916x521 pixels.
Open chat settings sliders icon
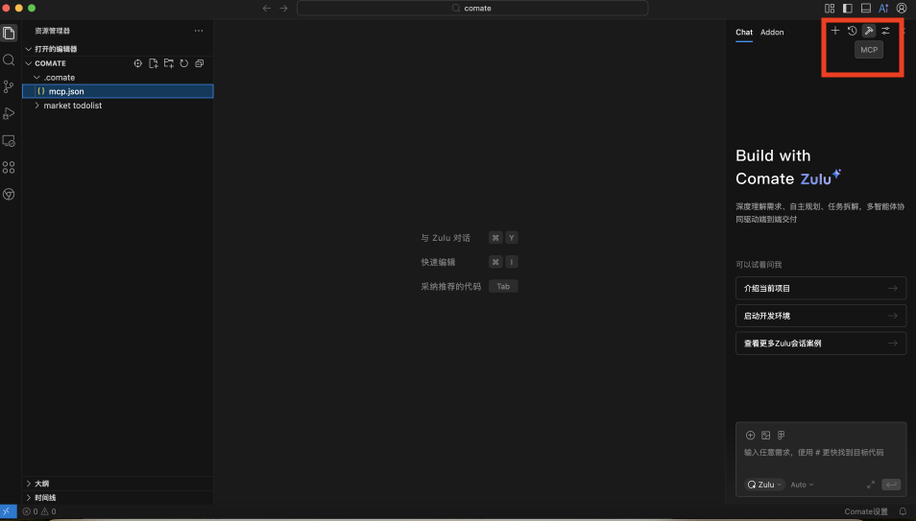pos(885,31)
